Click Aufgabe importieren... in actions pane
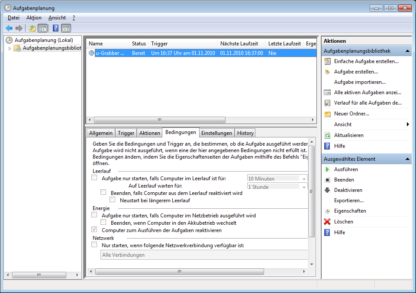The width and height of the screenshot is (416, 293). [x=359, y=82]
